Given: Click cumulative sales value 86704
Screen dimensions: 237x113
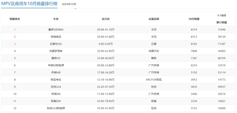Looking at the screenshot, I should pos(222,58).
